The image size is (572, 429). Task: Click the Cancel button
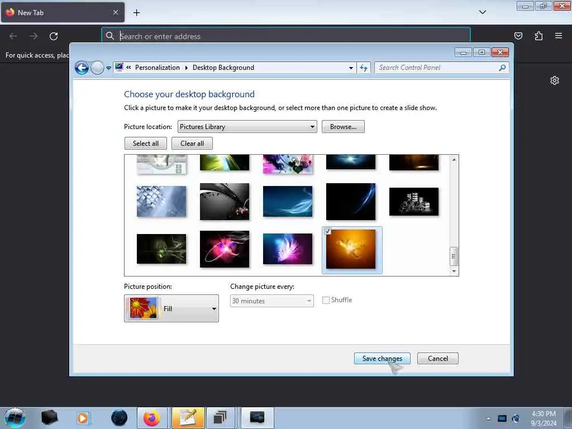[438, 359]
